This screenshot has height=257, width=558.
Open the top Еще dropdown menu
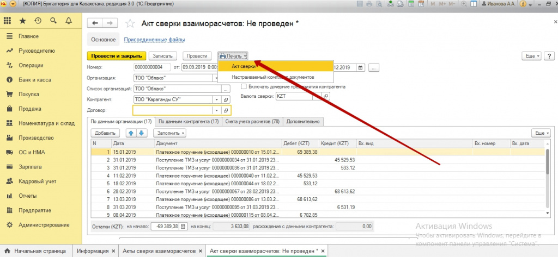click(531, 56)
